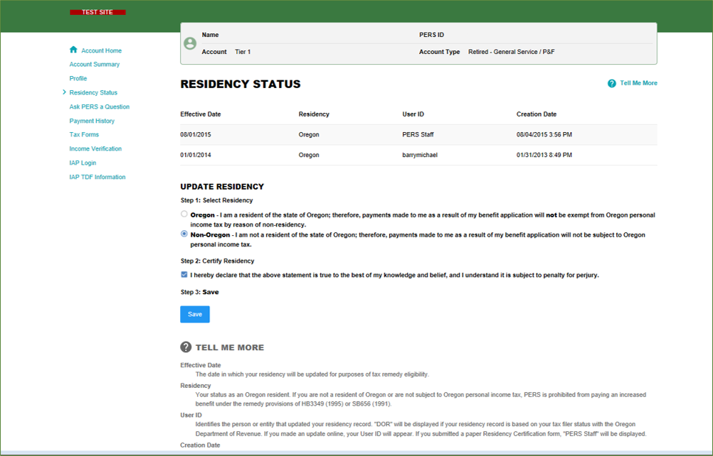The width and height of the screenshot is (713, 456).
Task: Select the Non-Oregon residency radio button
Action: coord(184,234)
